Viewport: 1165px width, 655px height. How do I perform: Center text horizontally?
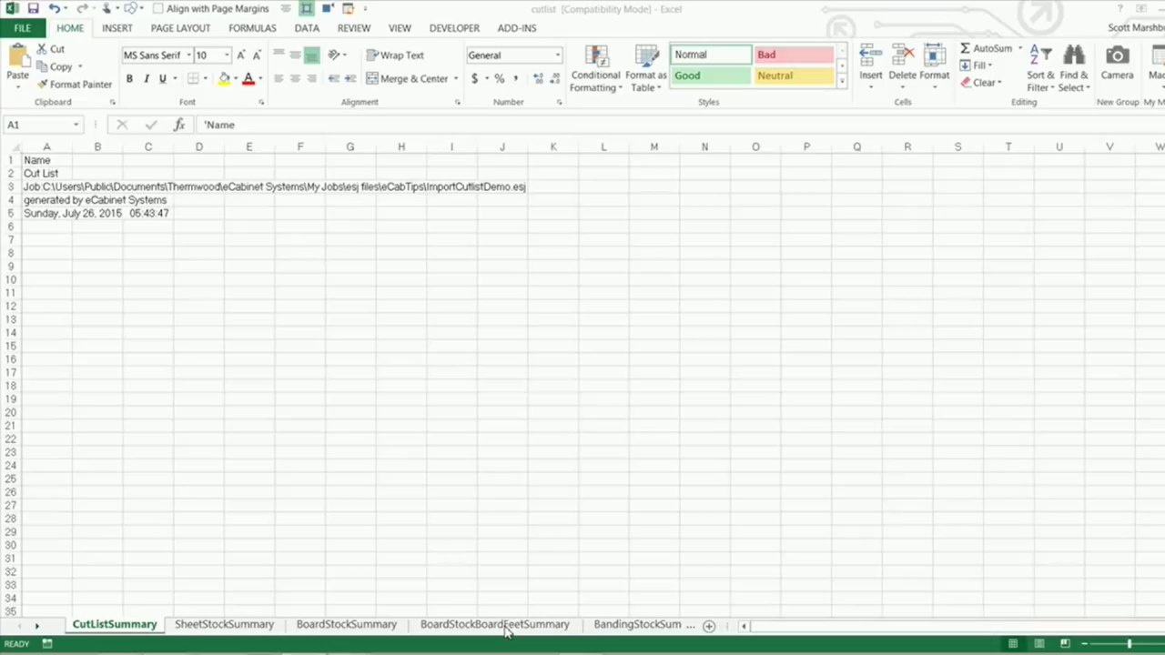295,79
